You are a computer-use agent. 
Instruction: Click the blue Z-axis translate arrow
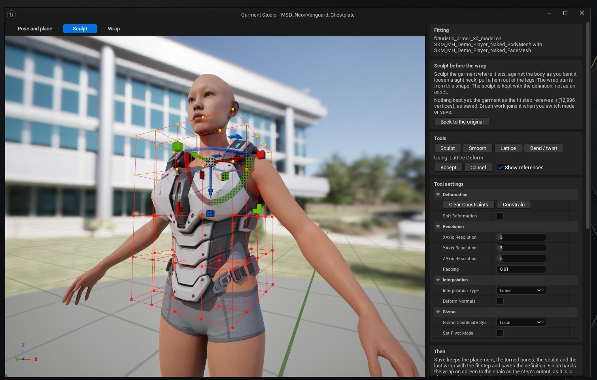210,182
